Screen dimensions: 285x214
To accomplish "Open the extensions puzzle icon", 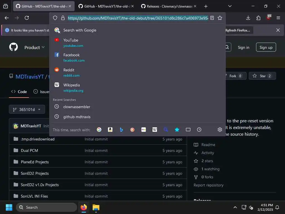I will click(258, 18).
